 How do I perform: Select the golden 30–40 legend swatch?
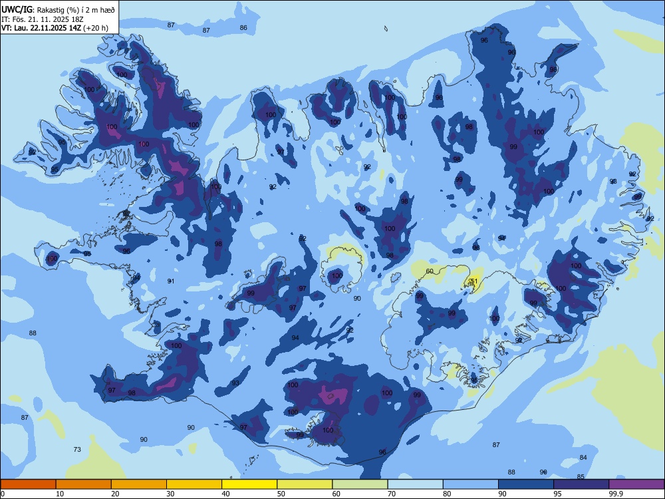[x=194, y=484]
